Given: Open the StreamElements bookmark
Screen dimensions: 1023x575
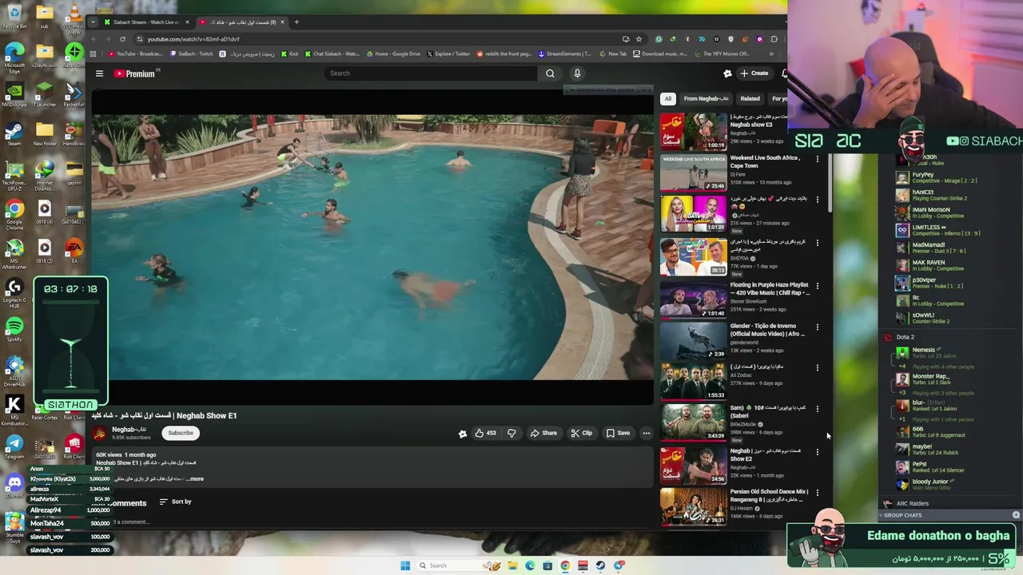Looking at the screenshot, I should click(564, 54).
